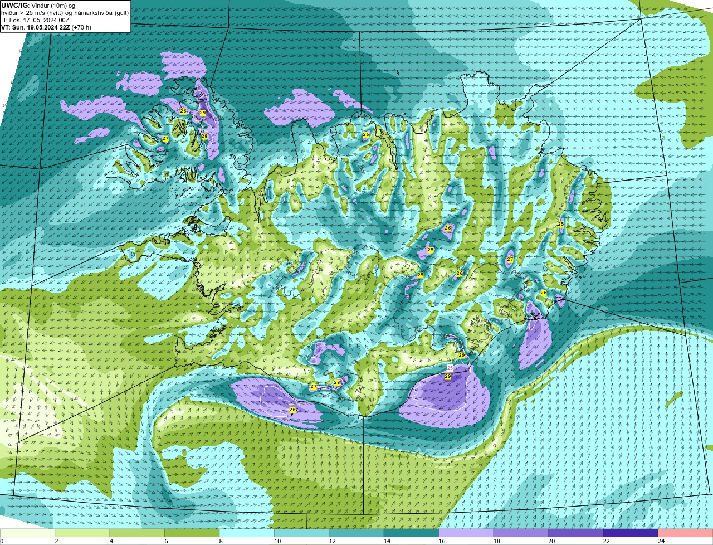Select the 18–20 m/s lavender scale swatch

(x=521, y=533)
